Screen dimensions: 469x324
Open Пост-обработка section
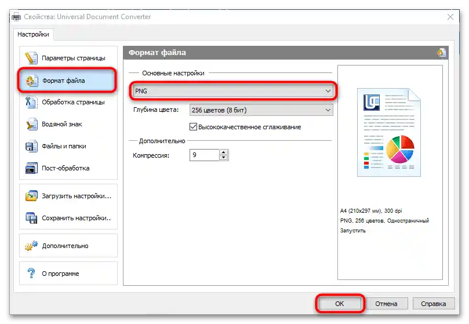pyautogui.click(x=68, y=168)
